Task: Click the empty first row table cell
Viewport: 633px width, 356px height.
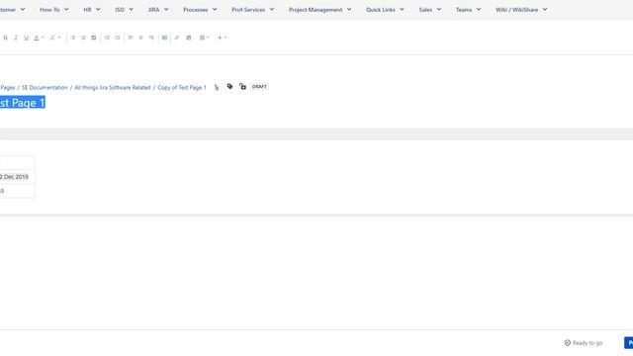Action: (x=18, y=162)
